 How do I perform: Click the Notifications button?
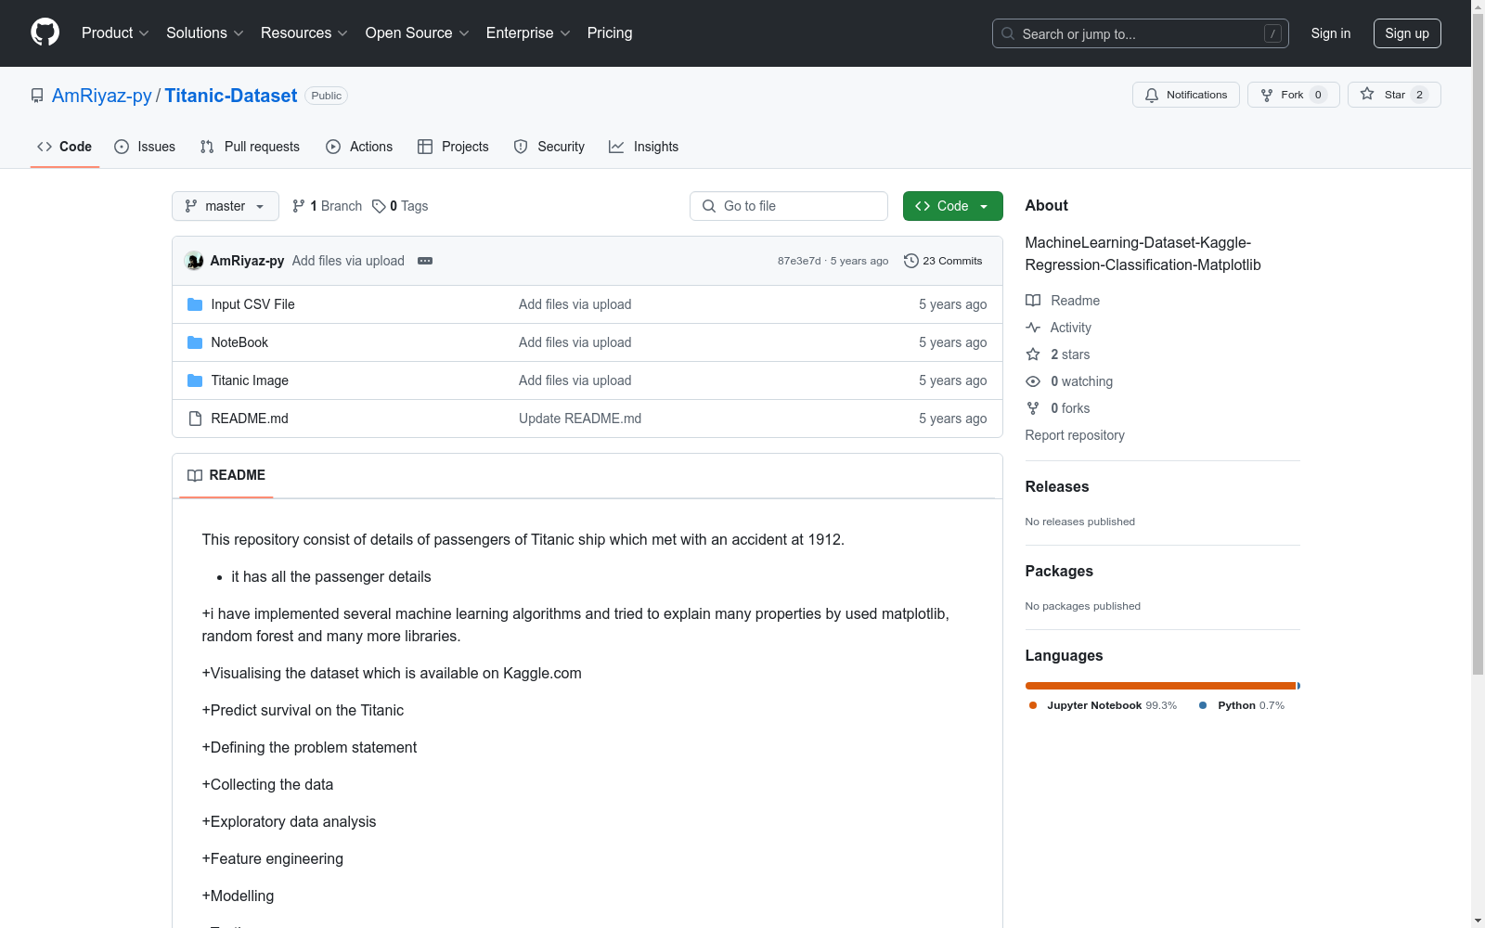click(1186, 95)
